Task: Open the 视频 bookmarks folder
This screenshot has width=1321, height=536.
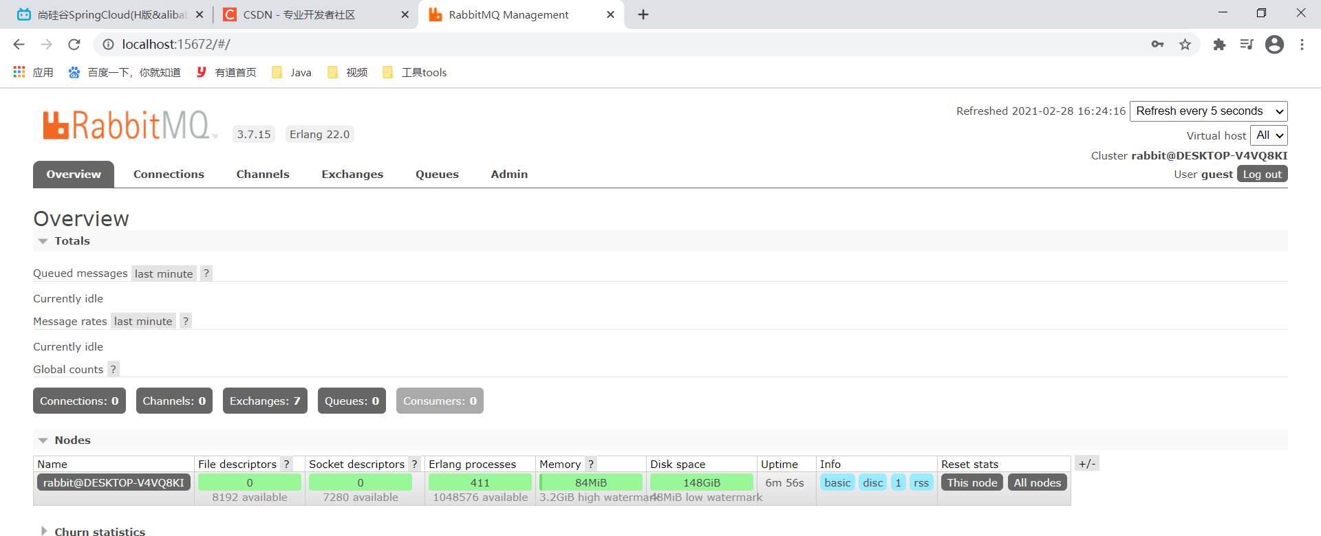Action: click(x=347, y=72)
